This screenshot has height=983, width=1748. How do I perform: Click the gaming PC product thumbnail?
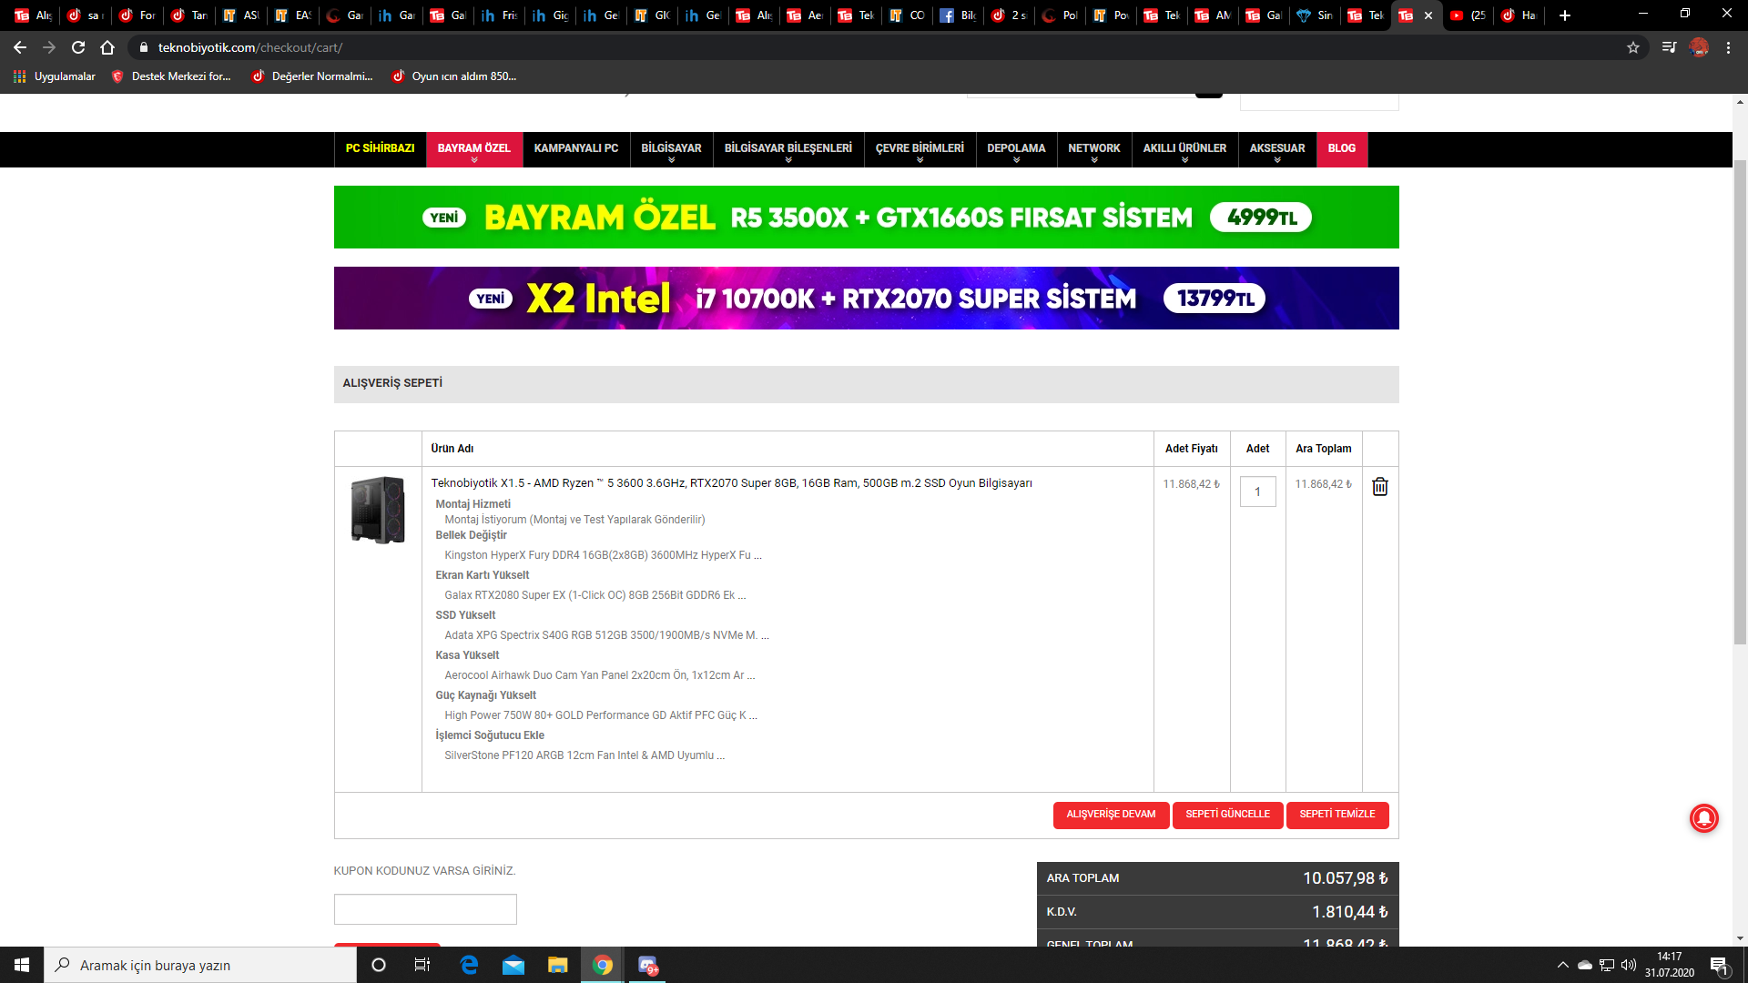click(x=378, y=510)
